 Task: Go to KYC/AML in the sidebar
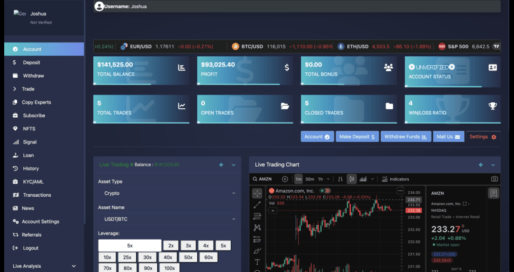tap(32, 182)
